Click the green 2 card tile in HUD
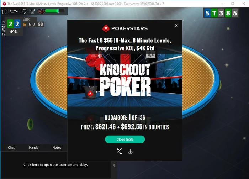249x179 pixels. click(x=10, y=24)
